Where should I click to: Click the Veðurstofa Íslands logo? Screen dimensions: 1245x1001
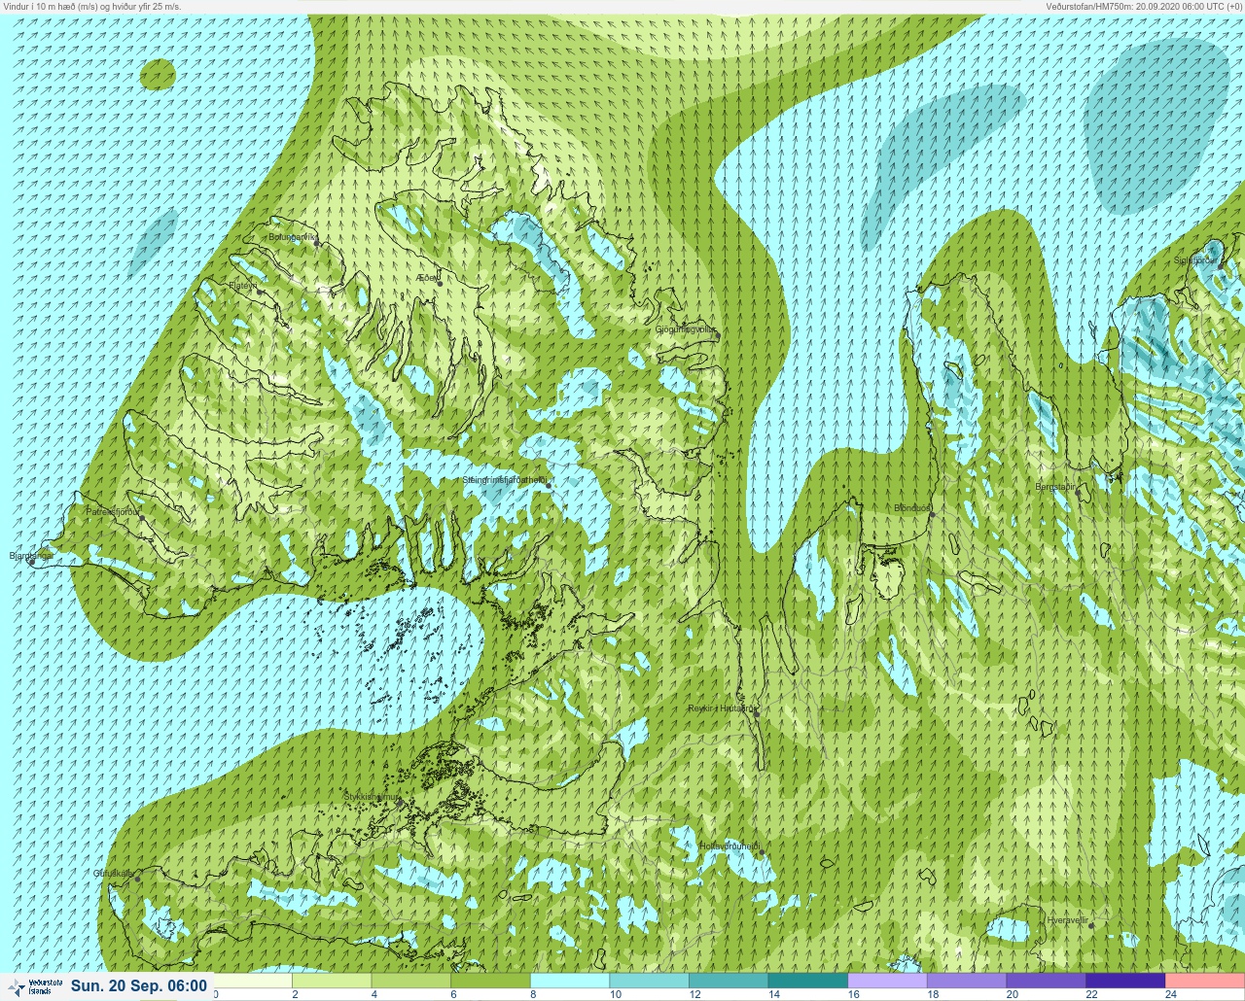point(35,986)
